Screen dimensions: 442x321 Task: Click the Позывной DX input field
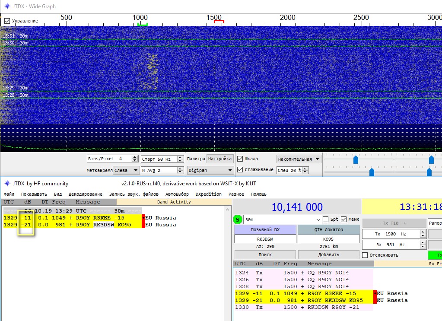pos(265,239)
